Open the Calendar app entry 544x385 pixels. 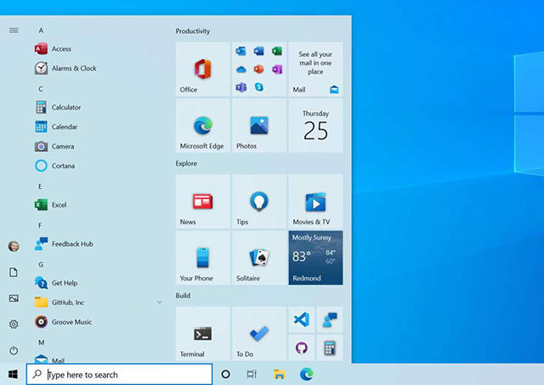click(97, 127)
